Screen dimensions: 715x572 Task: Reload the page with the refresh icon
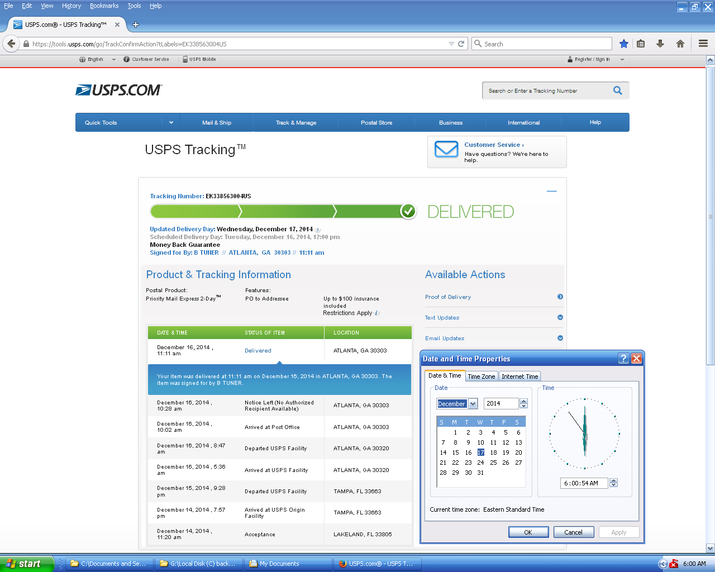pos(461,44)
